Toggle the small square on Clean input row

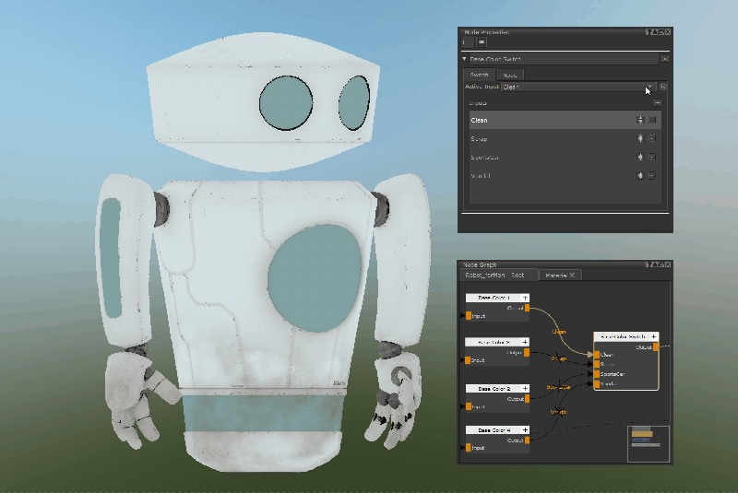click(x=652, y=120)
